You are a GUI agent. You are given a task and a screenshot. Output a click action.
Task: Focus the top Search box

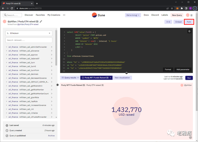pyautogui.click(x=12, y=15)
